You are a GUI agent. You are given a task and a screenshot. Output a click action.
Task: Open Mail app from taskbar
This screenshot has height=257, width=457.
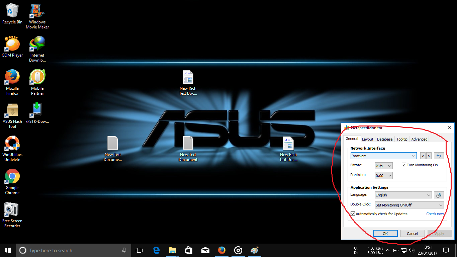205,250
